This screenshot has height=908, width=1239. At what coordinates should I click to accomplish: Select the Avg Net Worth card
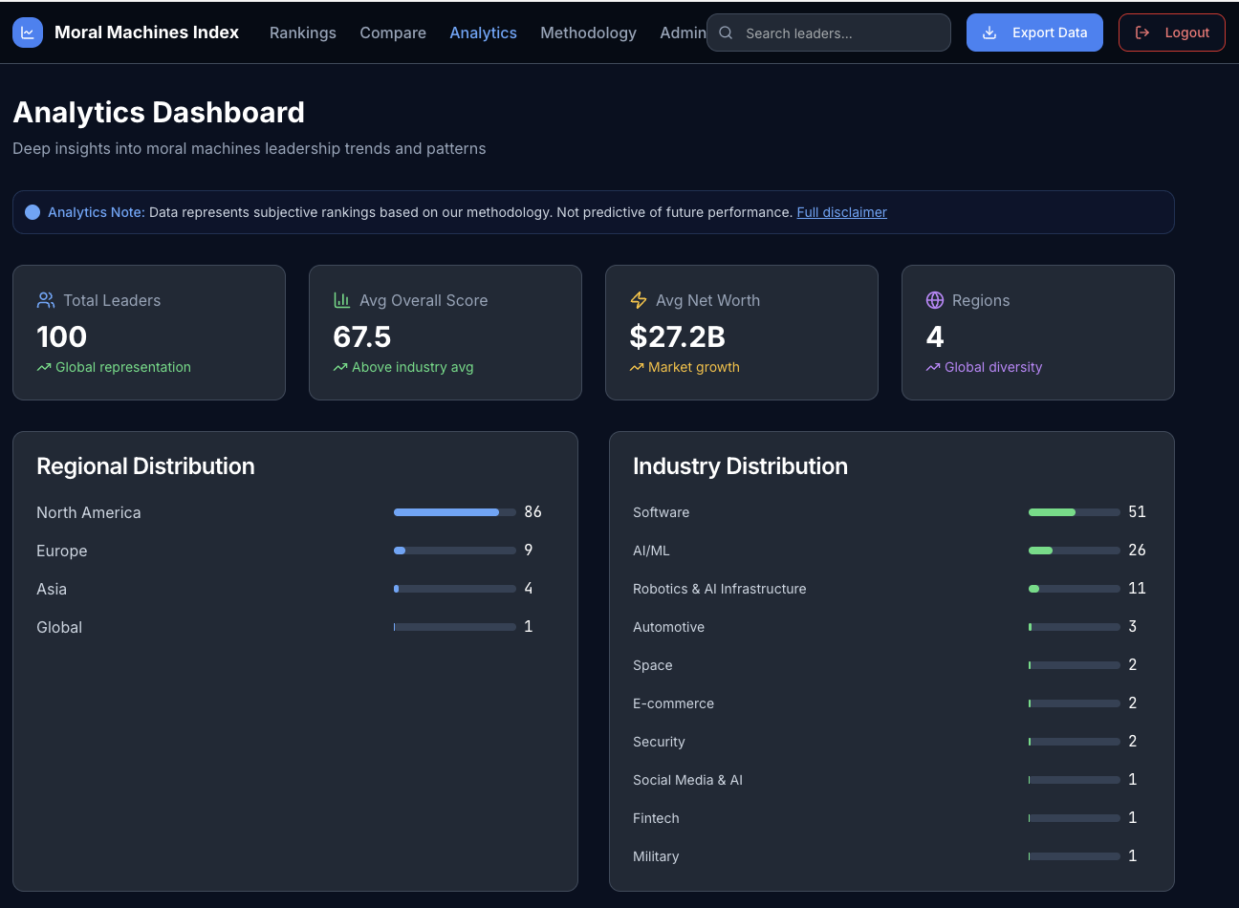[742, 333]
